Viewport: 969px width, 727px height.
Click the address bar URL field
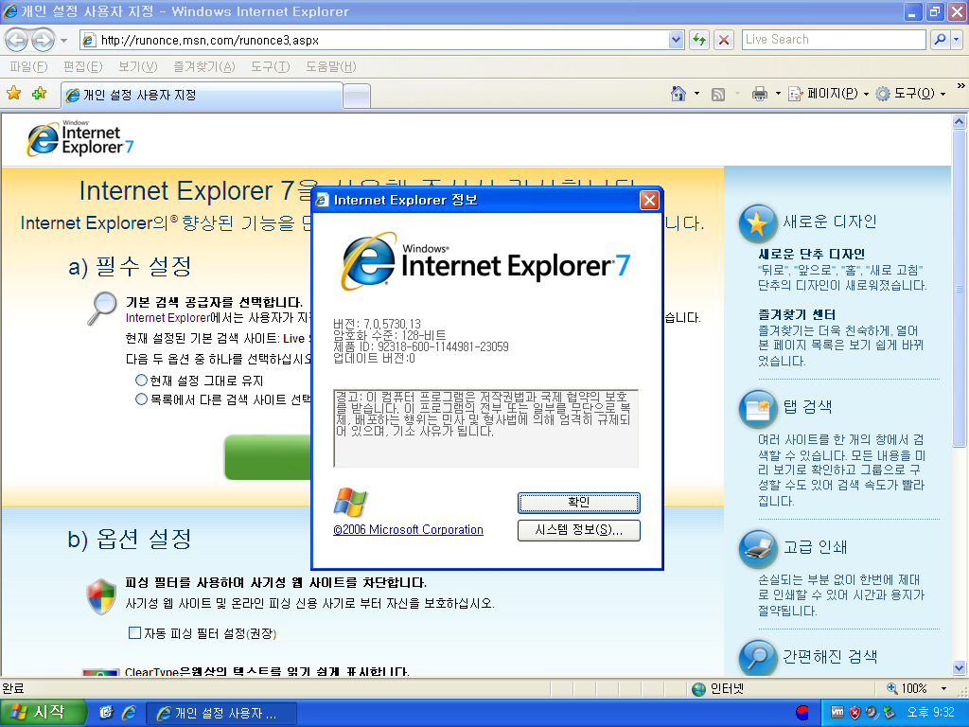point(375,40)
